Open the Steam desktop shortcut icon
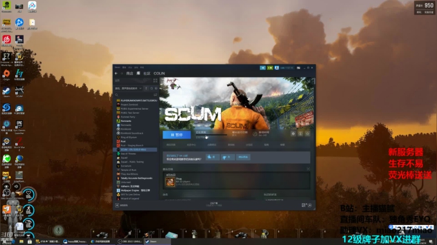Viewport: 437px width, 245px height. pos(6,92)
